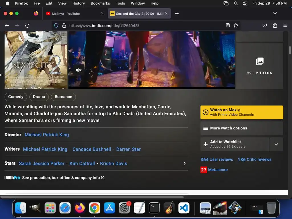Bookmark this page with the star icon
Viewport: 292px width, 219px height.
236,25
